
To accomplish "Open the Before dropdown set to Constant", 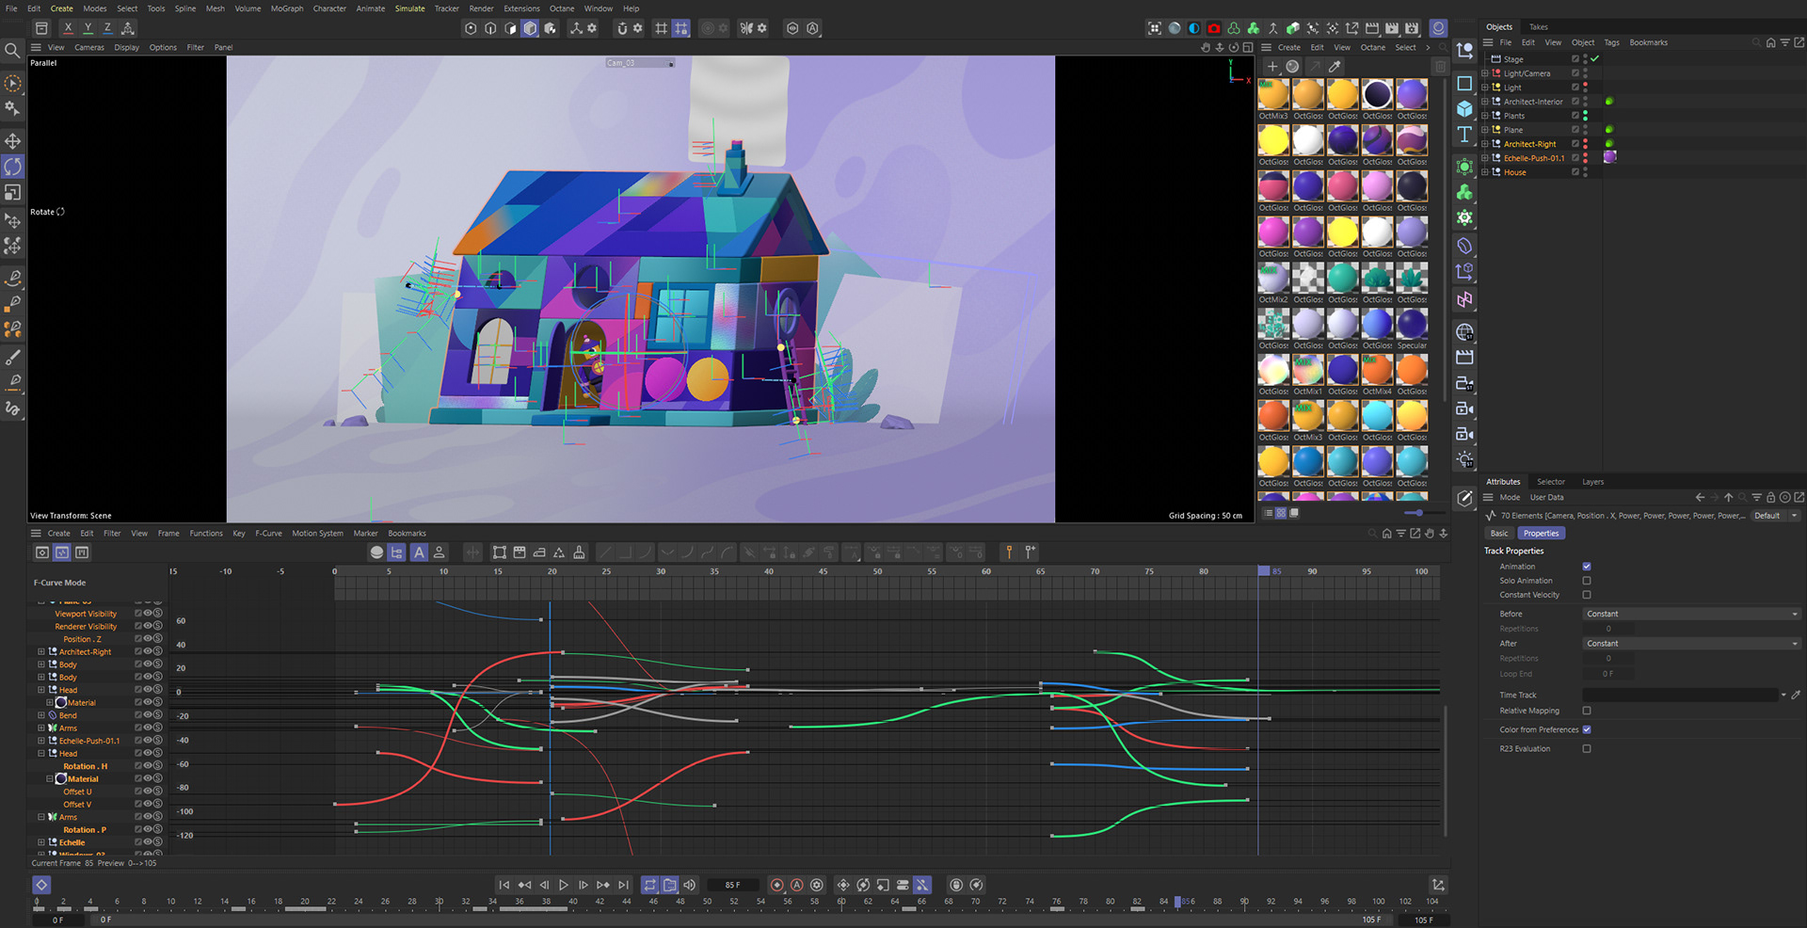I will tap(1691, 614).
